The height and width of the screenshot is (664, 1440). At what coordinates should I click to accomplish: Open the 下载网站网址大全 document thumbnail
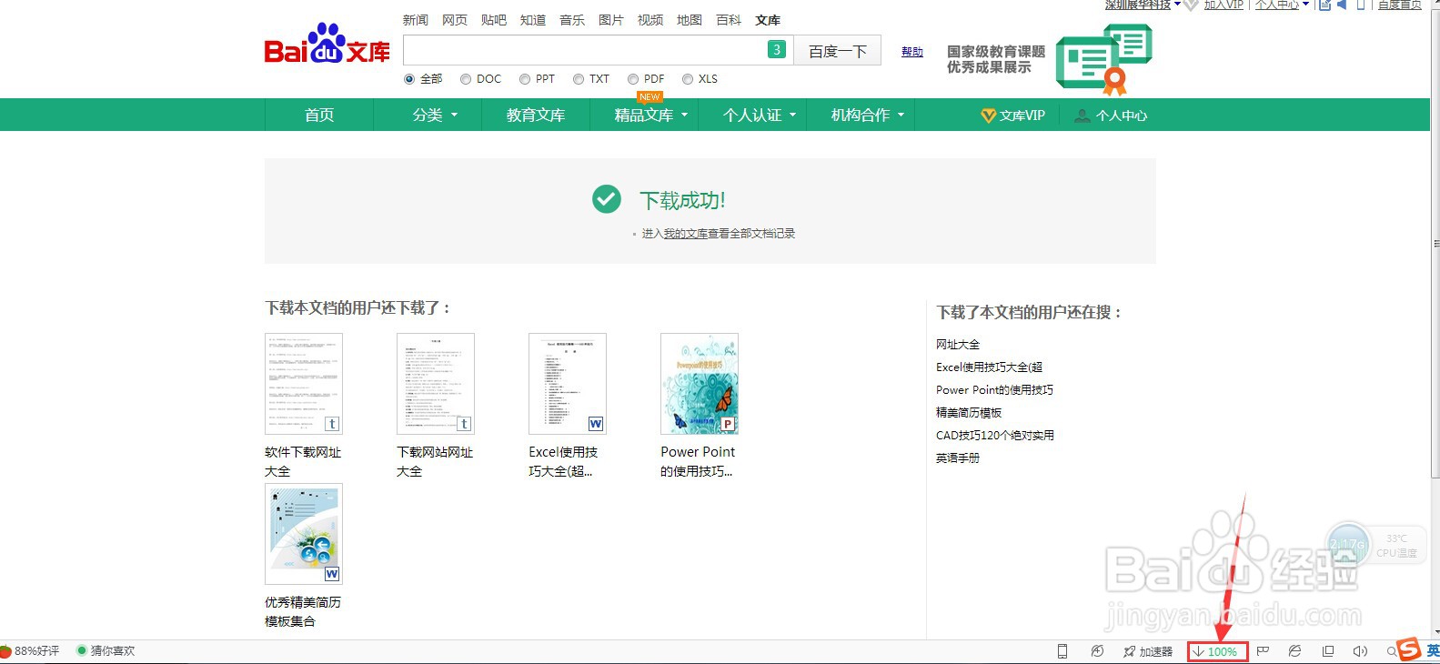tap(436, 384)
